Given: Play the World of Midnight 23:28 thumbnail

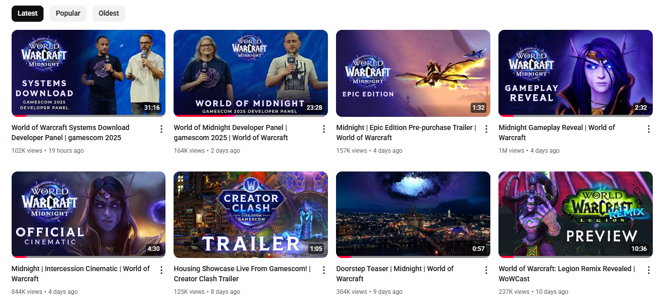Looking at the screenshot, I should pyautogui.click(x=250, y=73).
